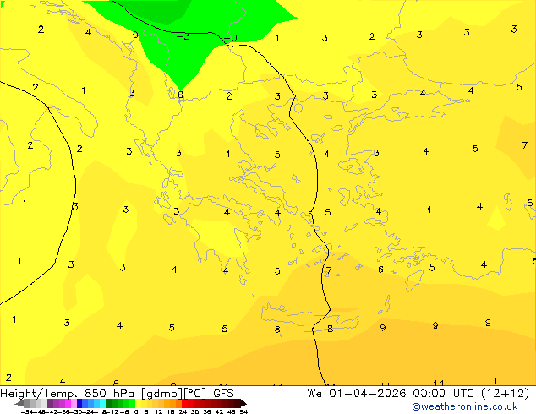
Task: Click the '54' label under the scale
Action: [243, 411]
